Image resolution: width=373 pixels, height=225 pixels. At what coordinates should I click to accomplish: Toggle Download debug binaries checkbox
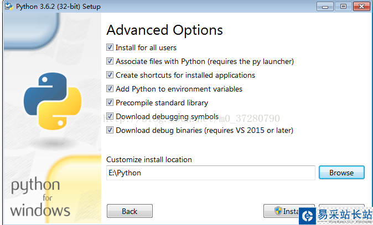coord(110,130)
